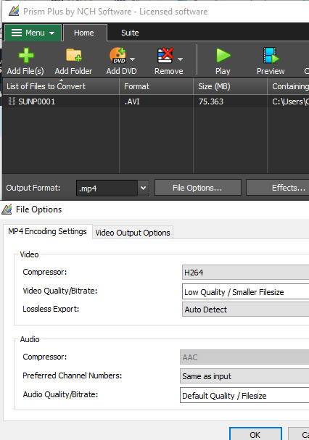309x440 pixels.
Task: Open Preferred Channel Numbers Same as input dropdown
Action: pos(244,375)
